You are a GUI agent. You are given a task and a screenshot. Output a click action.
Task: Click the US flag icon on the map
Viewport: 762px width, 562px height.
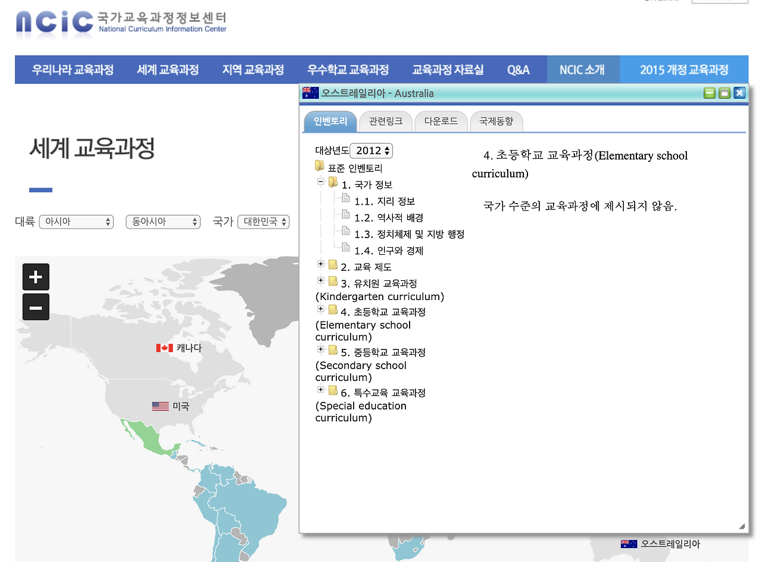[160, 405]
